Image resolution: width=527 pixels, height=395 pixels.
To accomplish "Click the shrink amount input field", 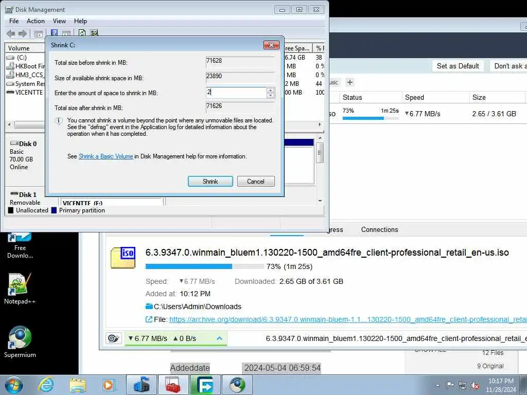I will [236, 93].
